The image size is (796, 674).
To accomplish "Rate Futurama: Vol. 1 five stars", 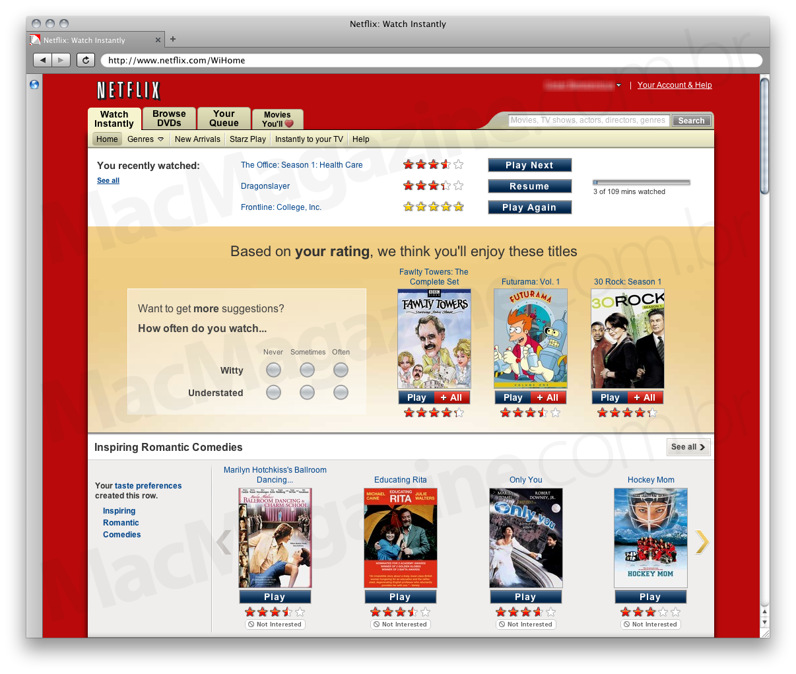I will tap(556, 413).
